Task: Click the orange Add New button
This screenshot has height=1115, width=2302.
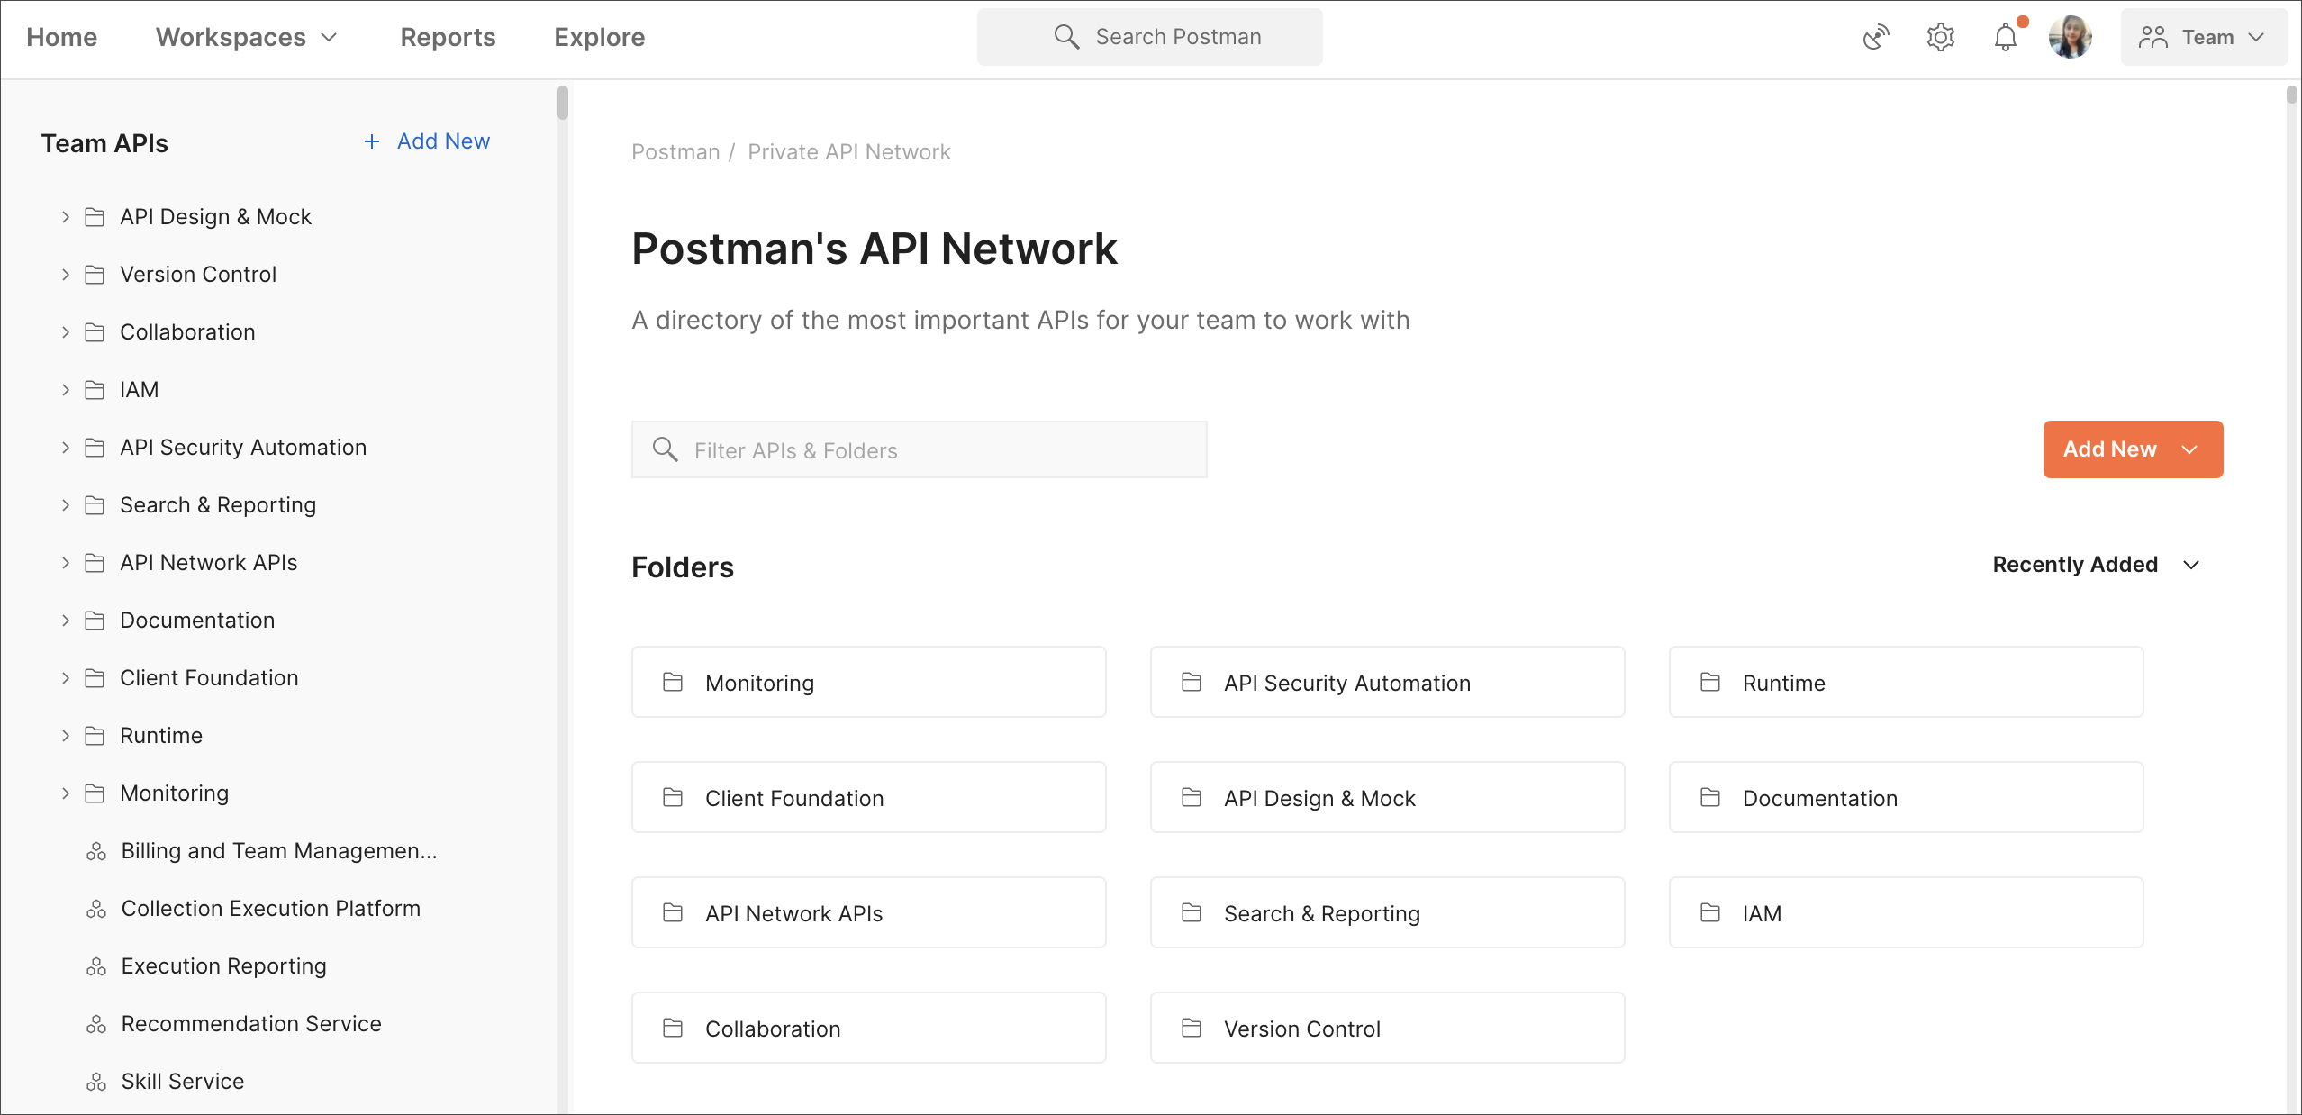Action: tap(2133, 449)
